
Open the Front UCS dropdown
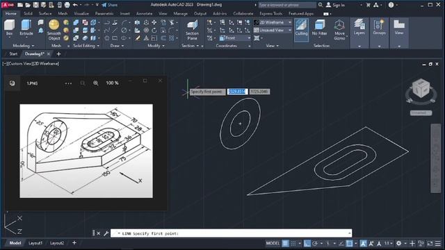coord(235,38)
